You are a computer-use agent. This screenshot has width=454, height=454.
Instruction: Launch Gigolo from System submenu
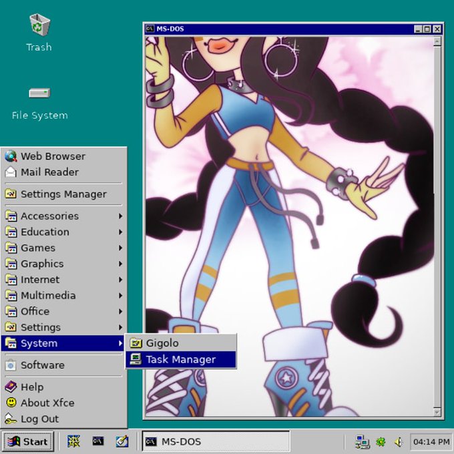click(x=181, y=343)
